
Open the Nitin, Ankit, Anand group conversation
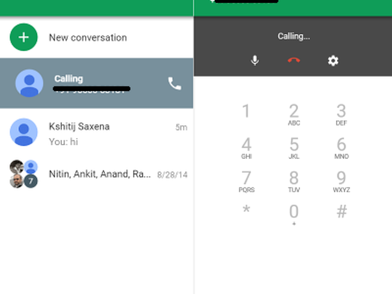pyautogui.click(x=97, y=174)
